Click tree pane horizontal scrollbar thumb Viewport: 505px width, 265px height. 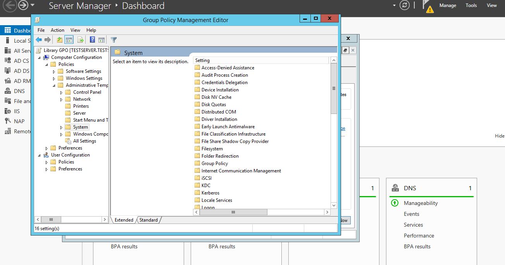[51, 219]
